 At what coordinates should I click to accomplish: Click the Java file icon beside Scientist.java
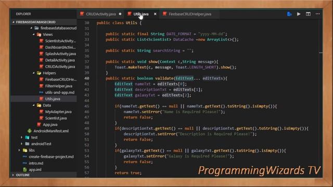(x=42, y=118)
